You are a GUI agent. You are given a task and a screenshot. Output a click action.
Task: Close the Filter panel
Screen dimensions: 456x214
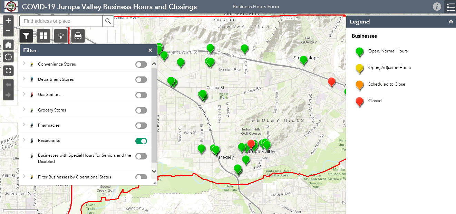150,50
